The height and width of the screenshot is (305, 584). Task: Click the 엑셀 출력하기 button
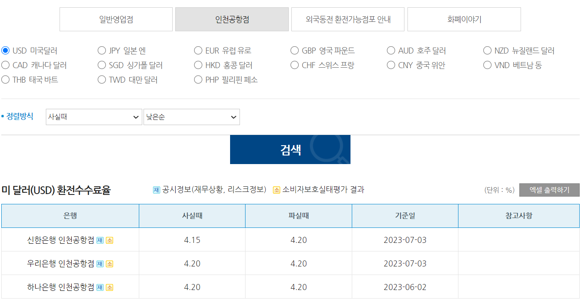pyautogui.click(x=549, y=190)
